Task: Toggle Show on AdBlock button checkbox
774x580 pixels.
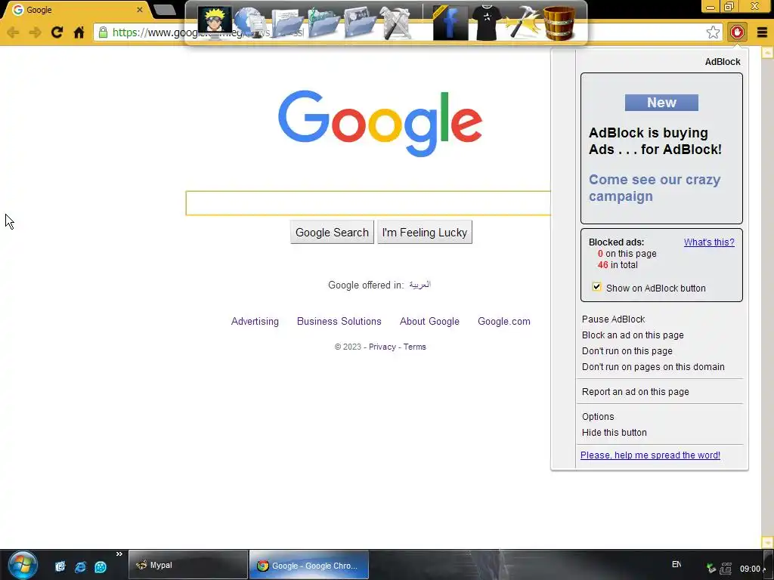Action: (x=596, y=287)
